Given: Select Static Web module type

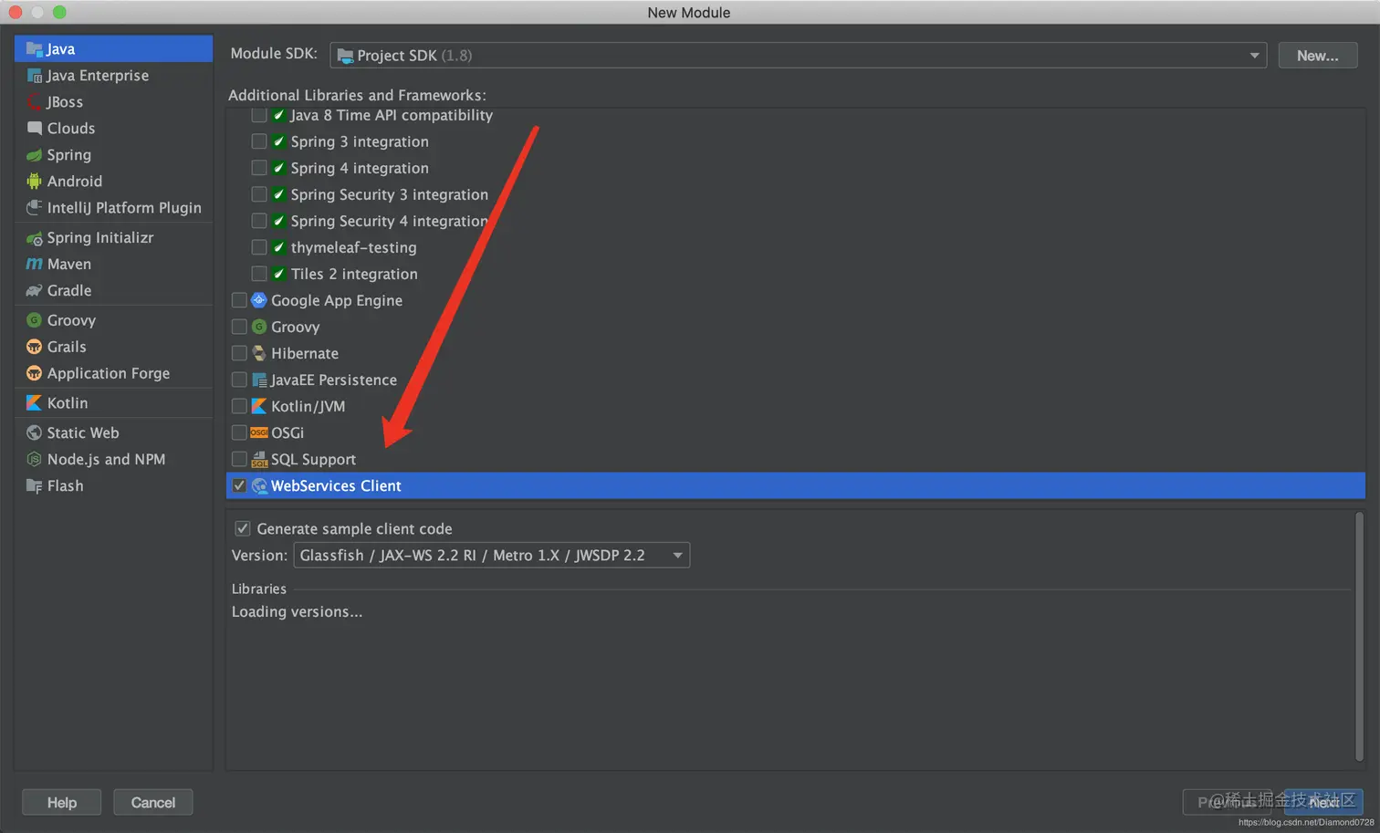Looking at the screenshot, I should pos(113,432).
